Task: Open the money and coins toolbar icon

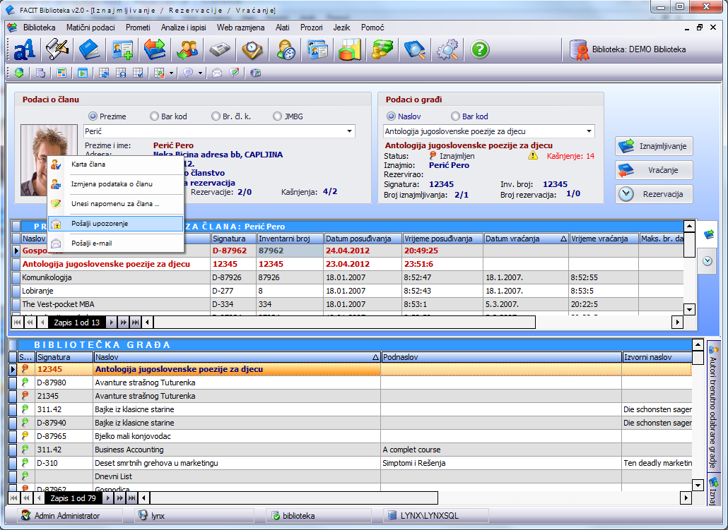Action: tap(382, 49)
